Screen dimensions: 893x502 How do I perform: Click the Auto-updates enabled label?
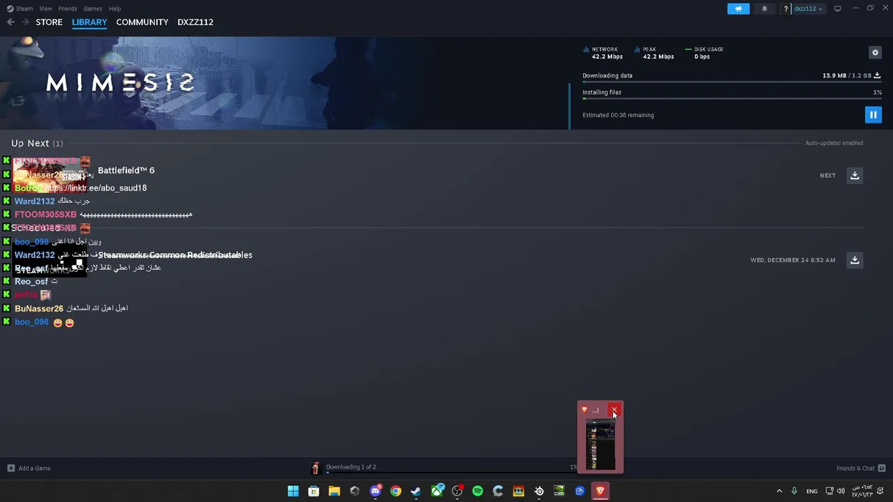834,143
